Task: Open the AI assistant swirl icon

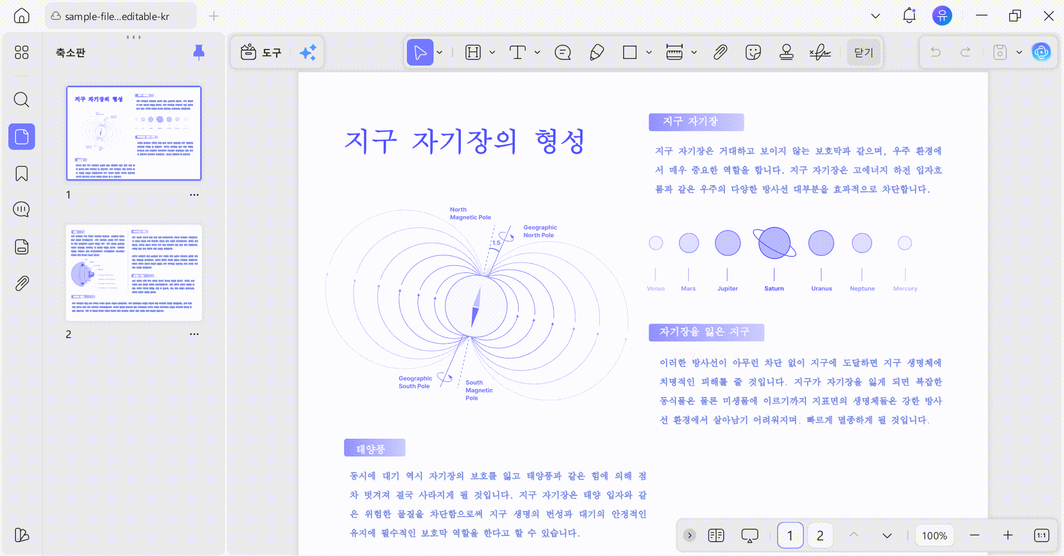Action: [x=1041, y=52]
